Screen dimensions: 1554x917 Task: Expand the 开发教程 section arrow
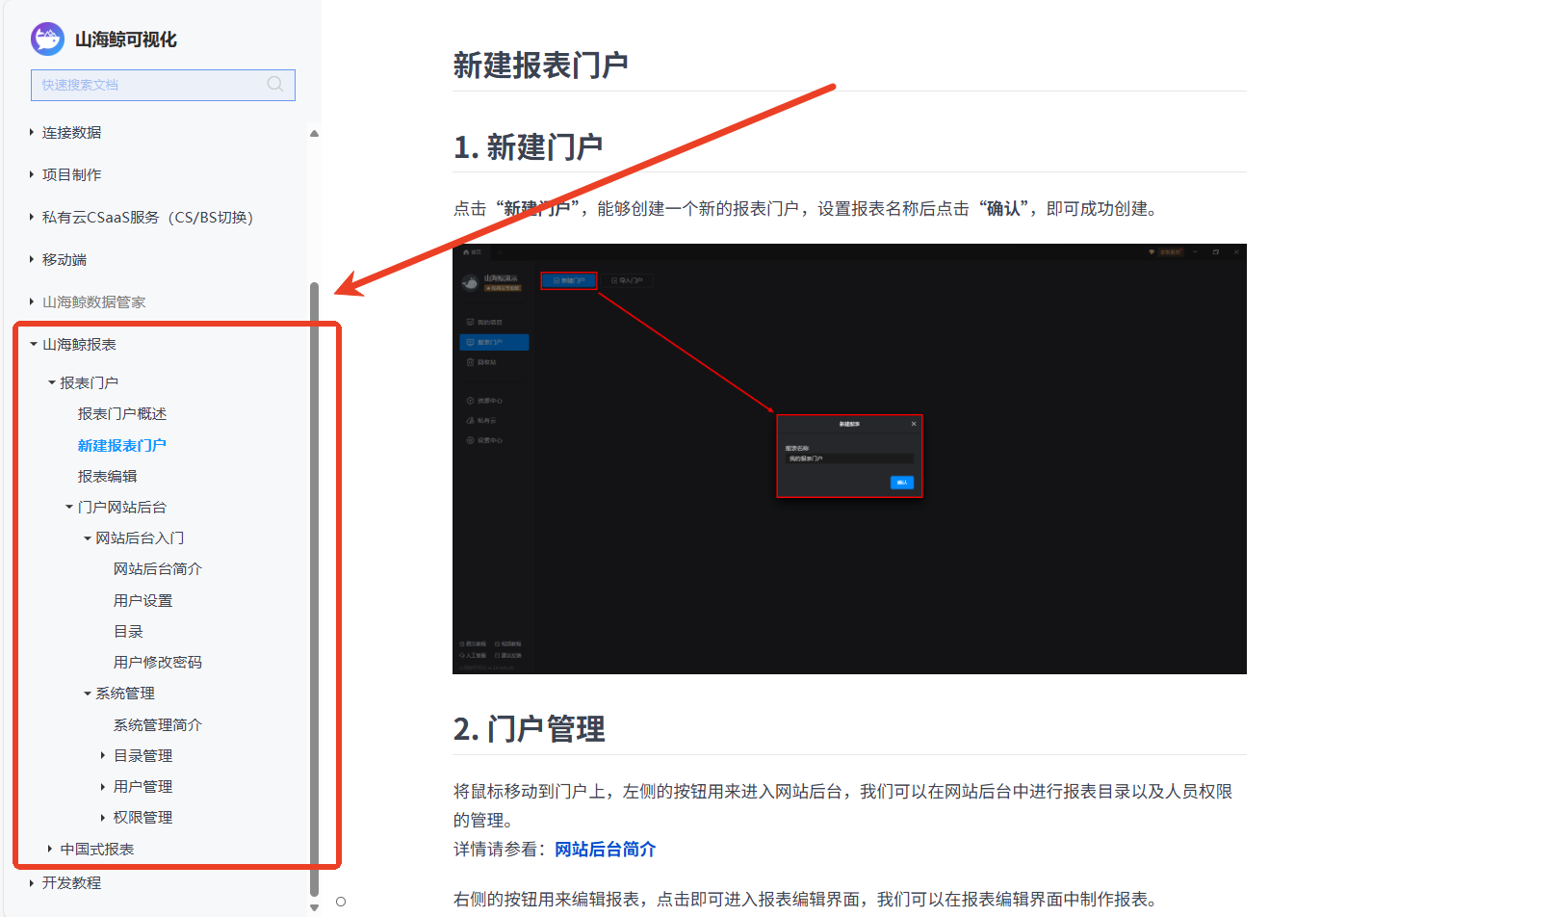(32, 882)
